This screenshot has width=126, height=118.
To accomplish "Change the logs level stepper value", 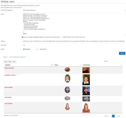I will (24, 45).
